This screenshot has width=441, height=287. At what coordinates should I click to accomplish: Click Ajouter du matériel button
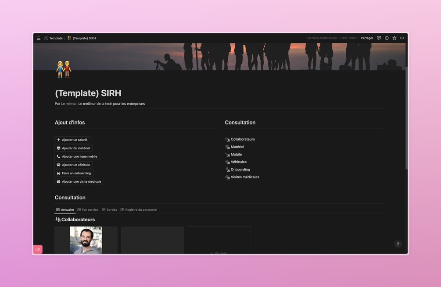point(73,148)
